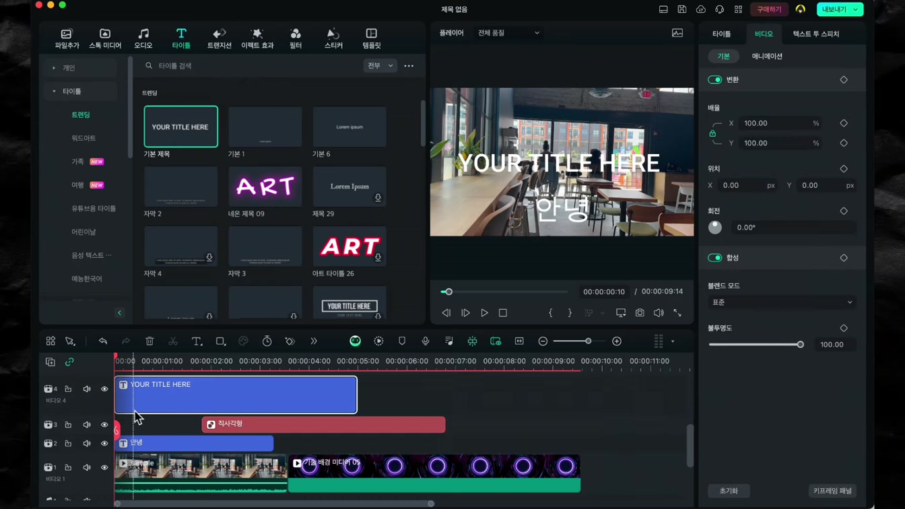Click the Add track icon above tracks
The width and height of the screenshot is (905, 509).
click(x=51, y=362)
